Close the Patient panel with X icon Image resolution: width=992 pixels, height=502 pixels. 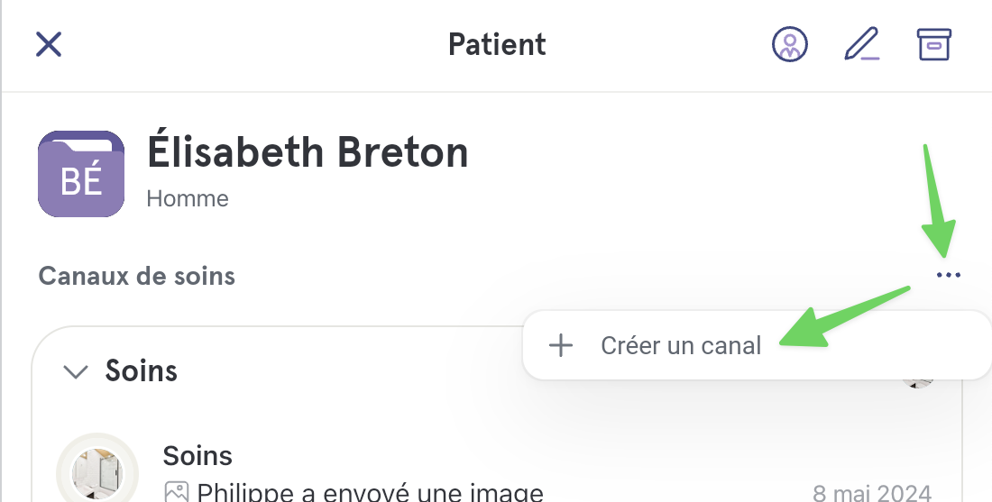49,45
